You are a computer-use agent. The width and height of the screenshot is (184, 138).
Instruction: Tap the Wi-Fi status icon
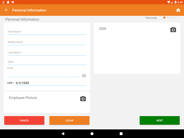(169, 2)
